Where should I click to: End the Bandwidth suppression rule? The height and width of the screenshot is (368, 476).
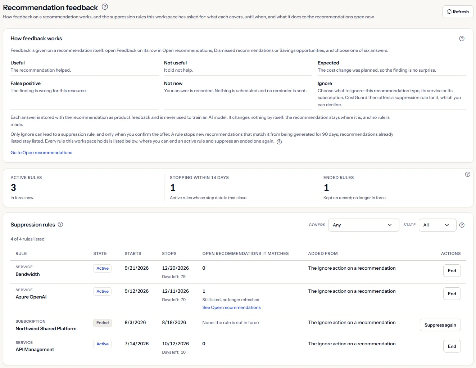pos(452,271)
